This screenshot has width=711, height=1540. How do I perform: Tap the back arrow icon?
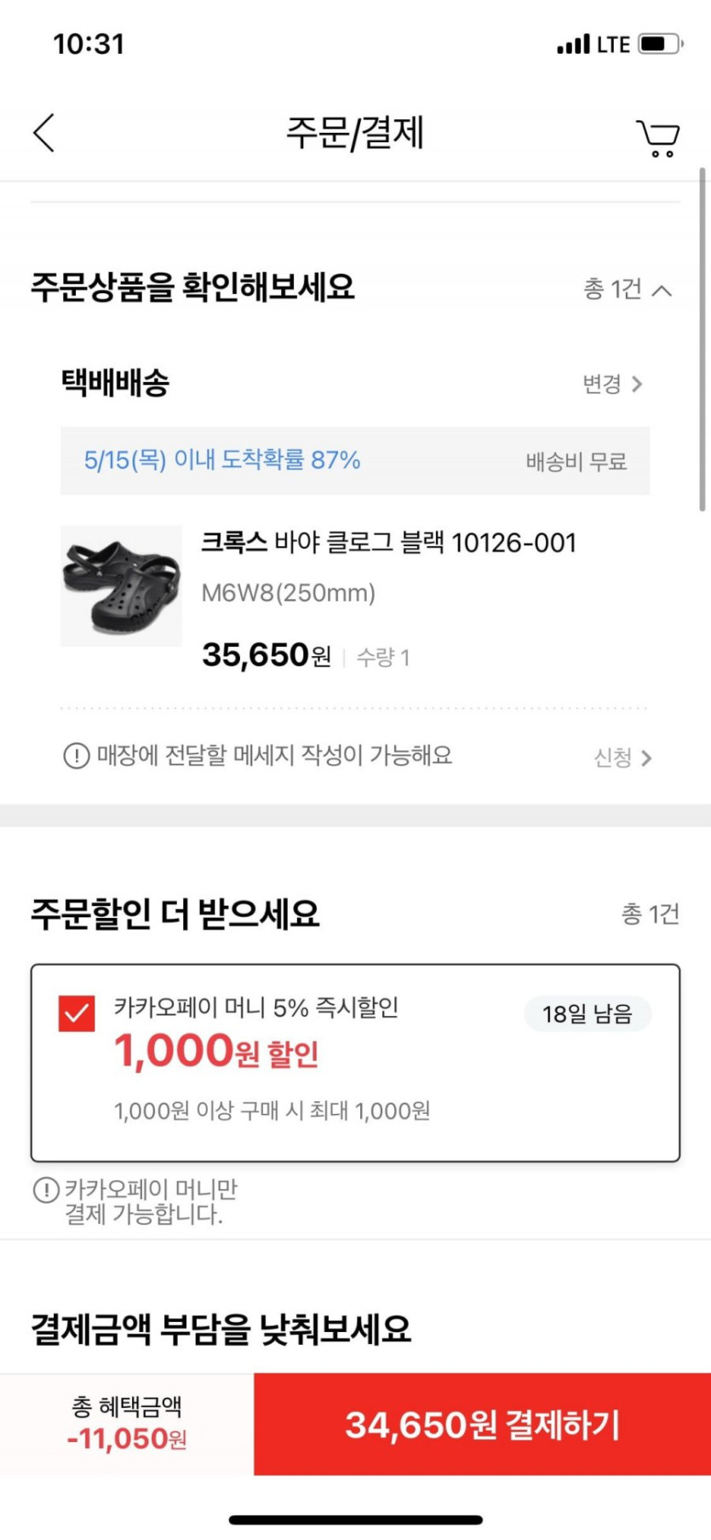tap(44, 133)
